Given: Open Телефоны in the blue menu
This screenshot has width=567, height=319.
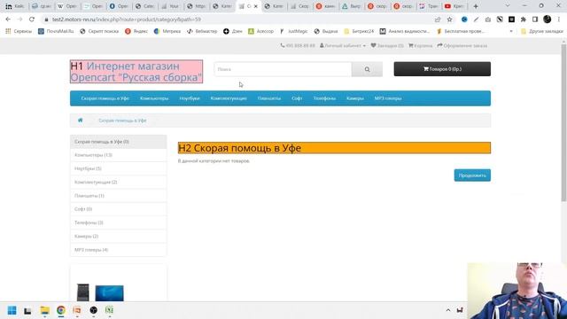Looking at the screenshot, I should click(324, 98).
